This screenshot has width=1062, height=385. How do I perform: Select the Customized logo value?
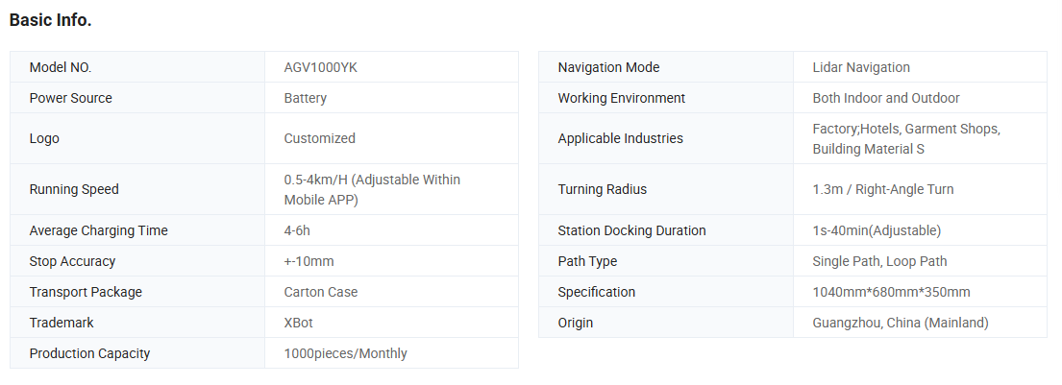pos(319,138)
